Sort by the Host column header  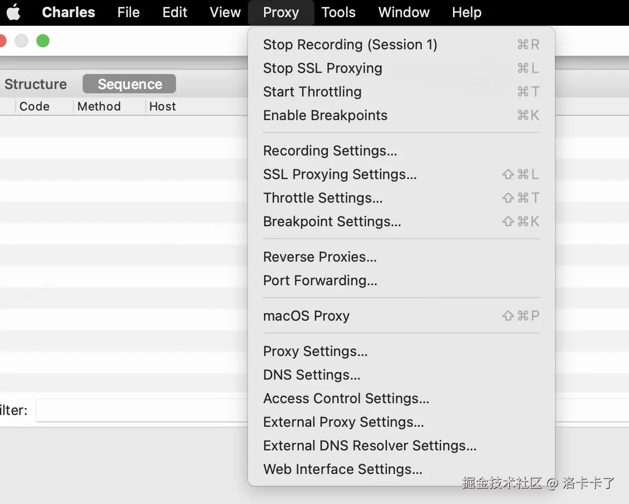tap(163, 107)
